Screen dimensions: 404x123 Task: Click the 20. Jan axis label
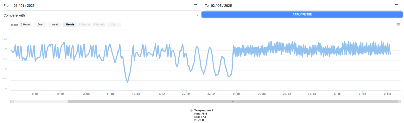(186, 94)
